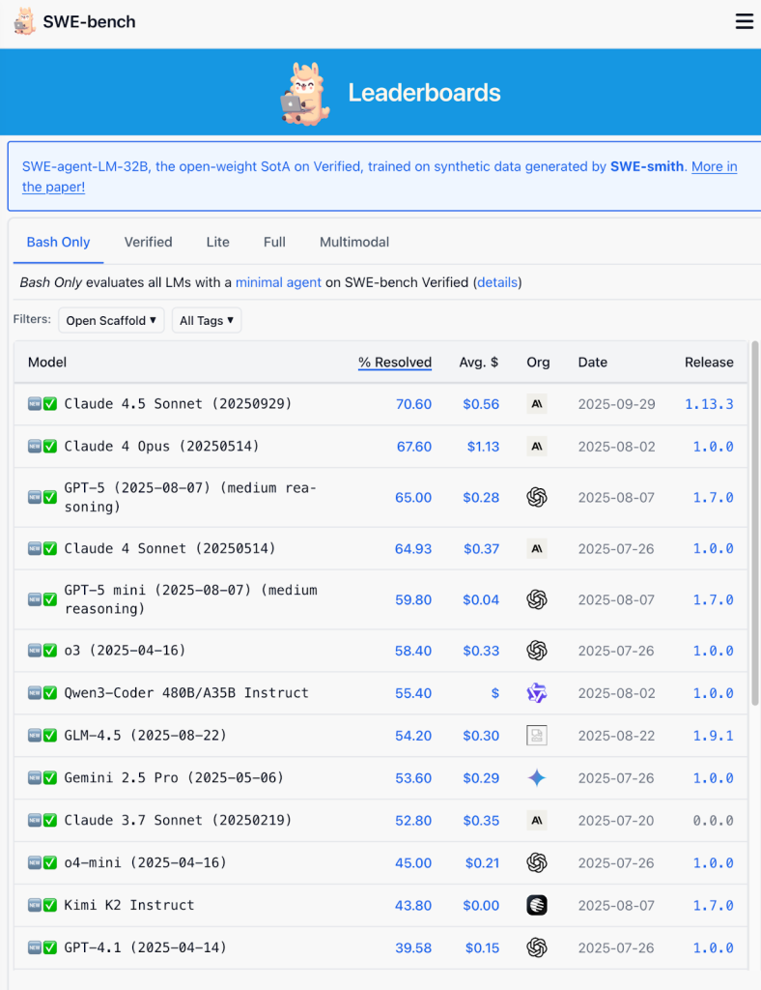The image size is (761, 990).
Task: Sort table by % Resolved column header
Action: pos(394,363)
